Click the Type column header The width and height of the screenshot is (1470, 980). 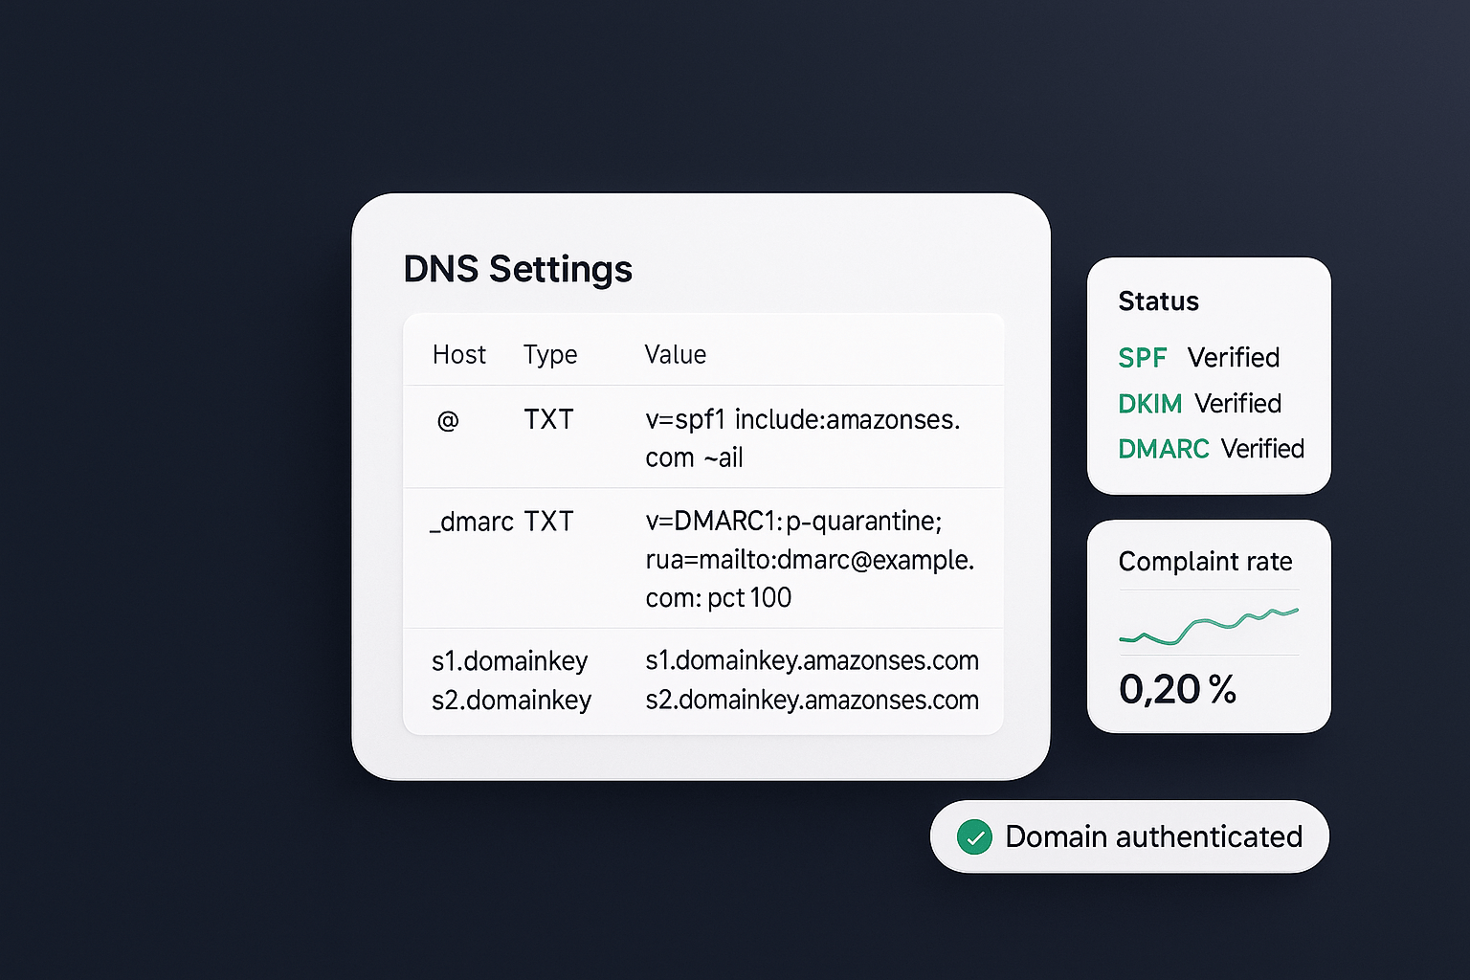pyautogui.click(x=550, y=355)
